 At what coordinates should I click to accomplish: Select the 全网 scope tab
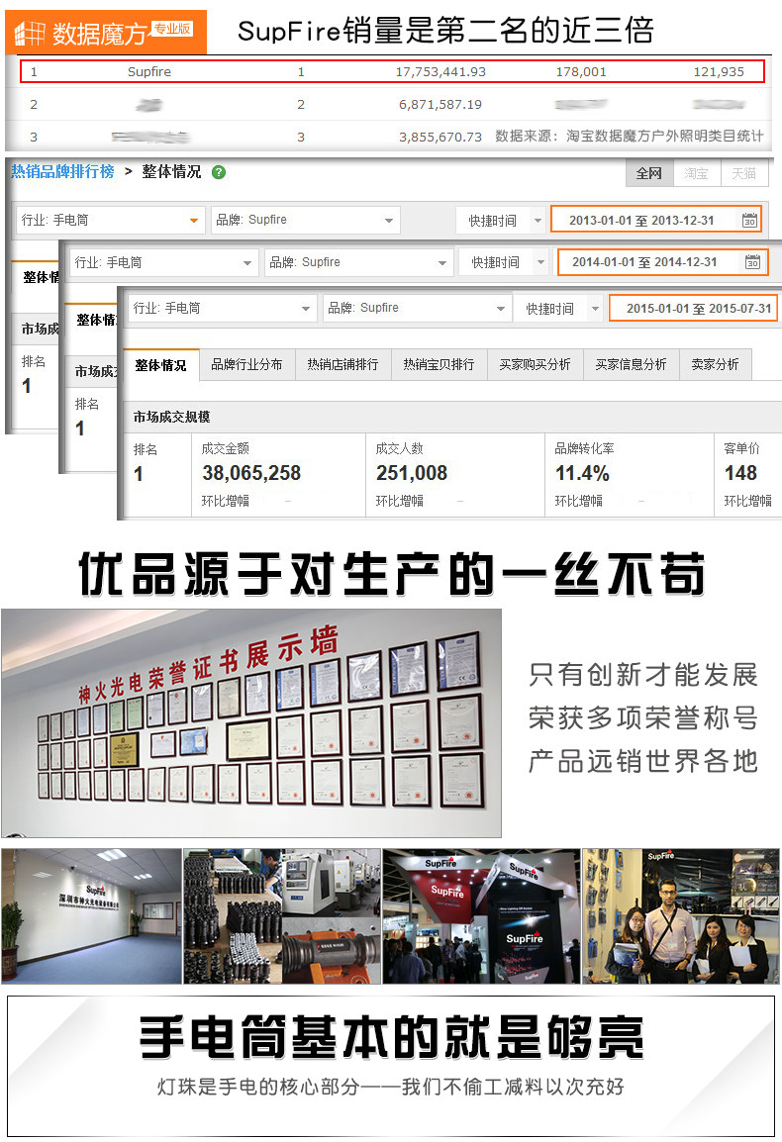click(648, 173)
